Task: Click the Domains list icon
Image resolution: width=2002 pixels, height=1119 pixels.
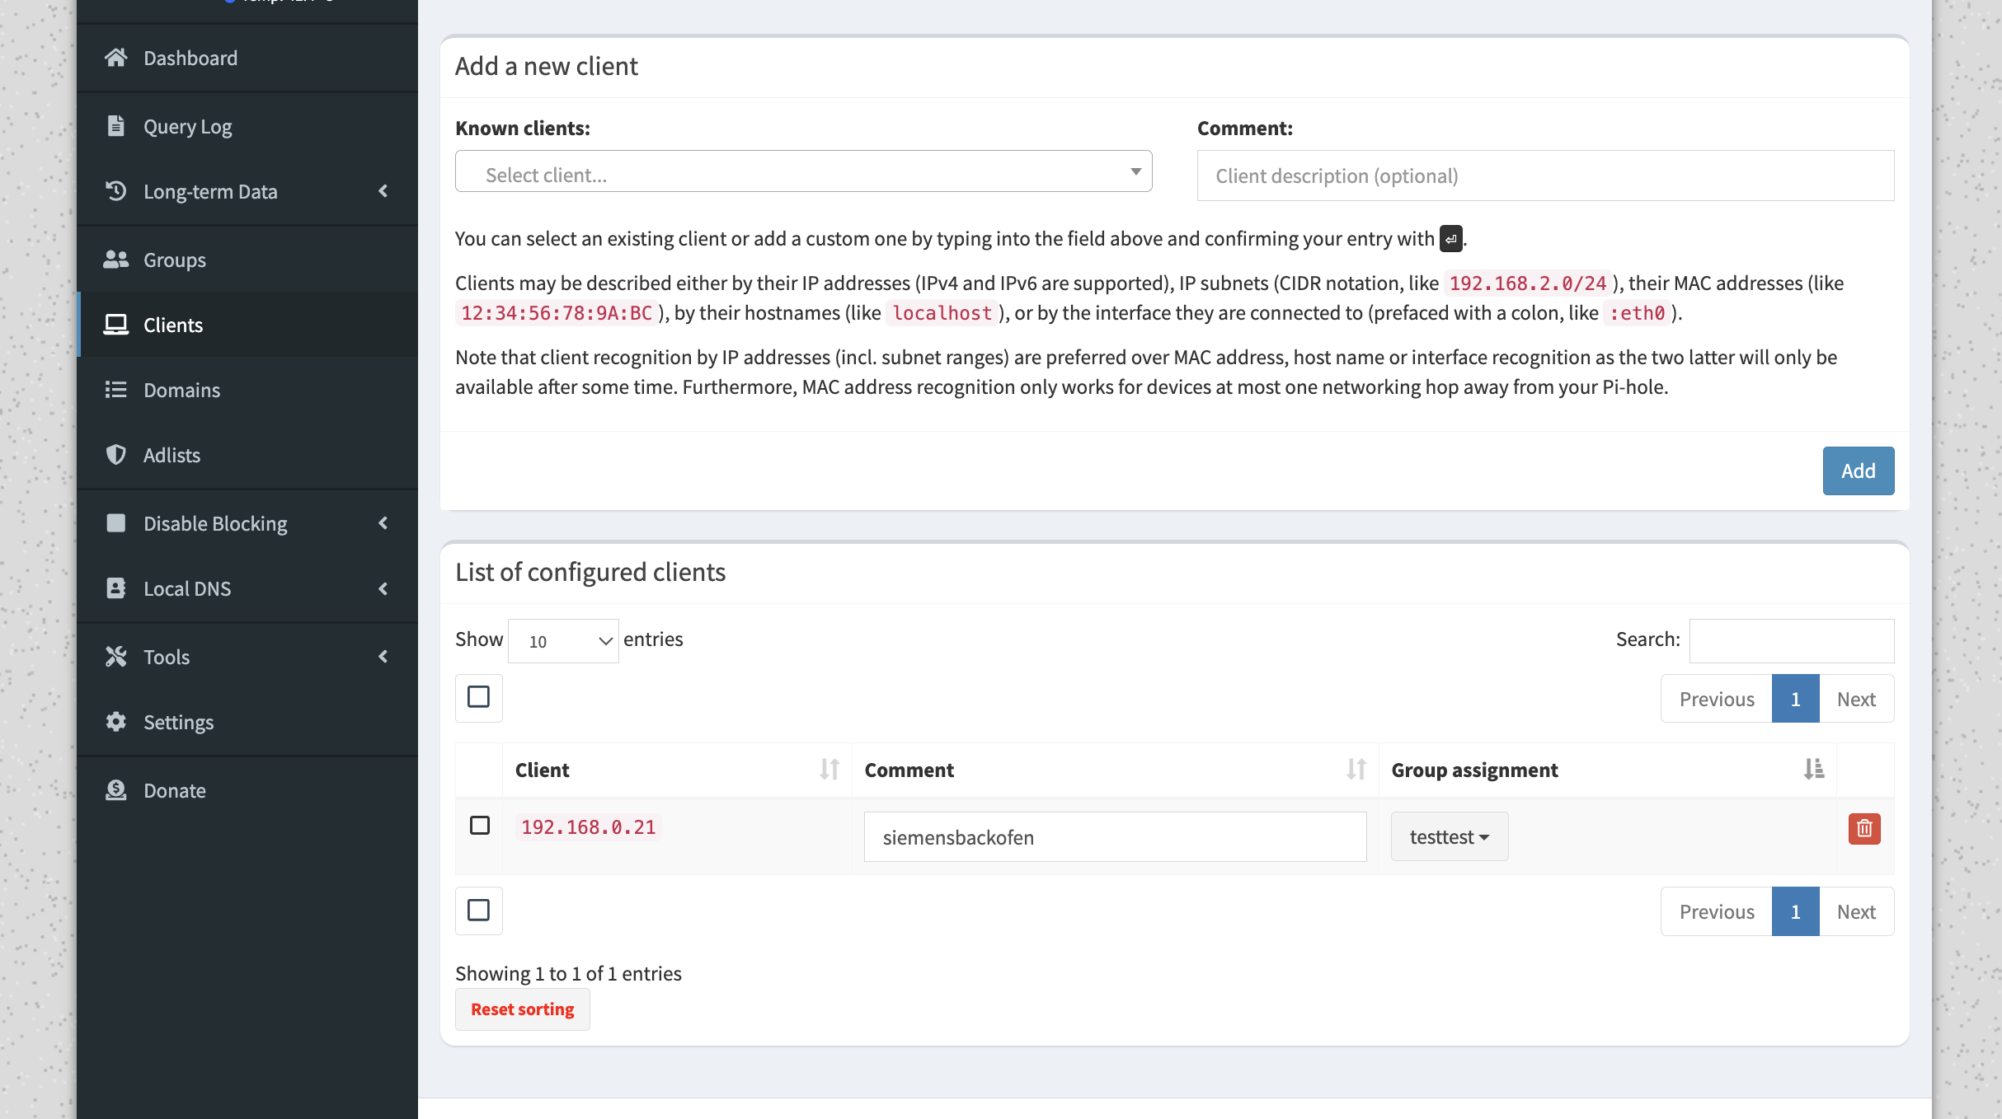Action: [x=116, y=390]
